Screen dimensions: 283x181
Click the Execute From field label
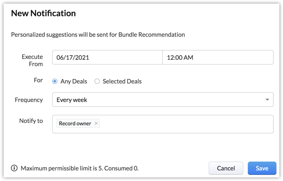coord(32,60)
